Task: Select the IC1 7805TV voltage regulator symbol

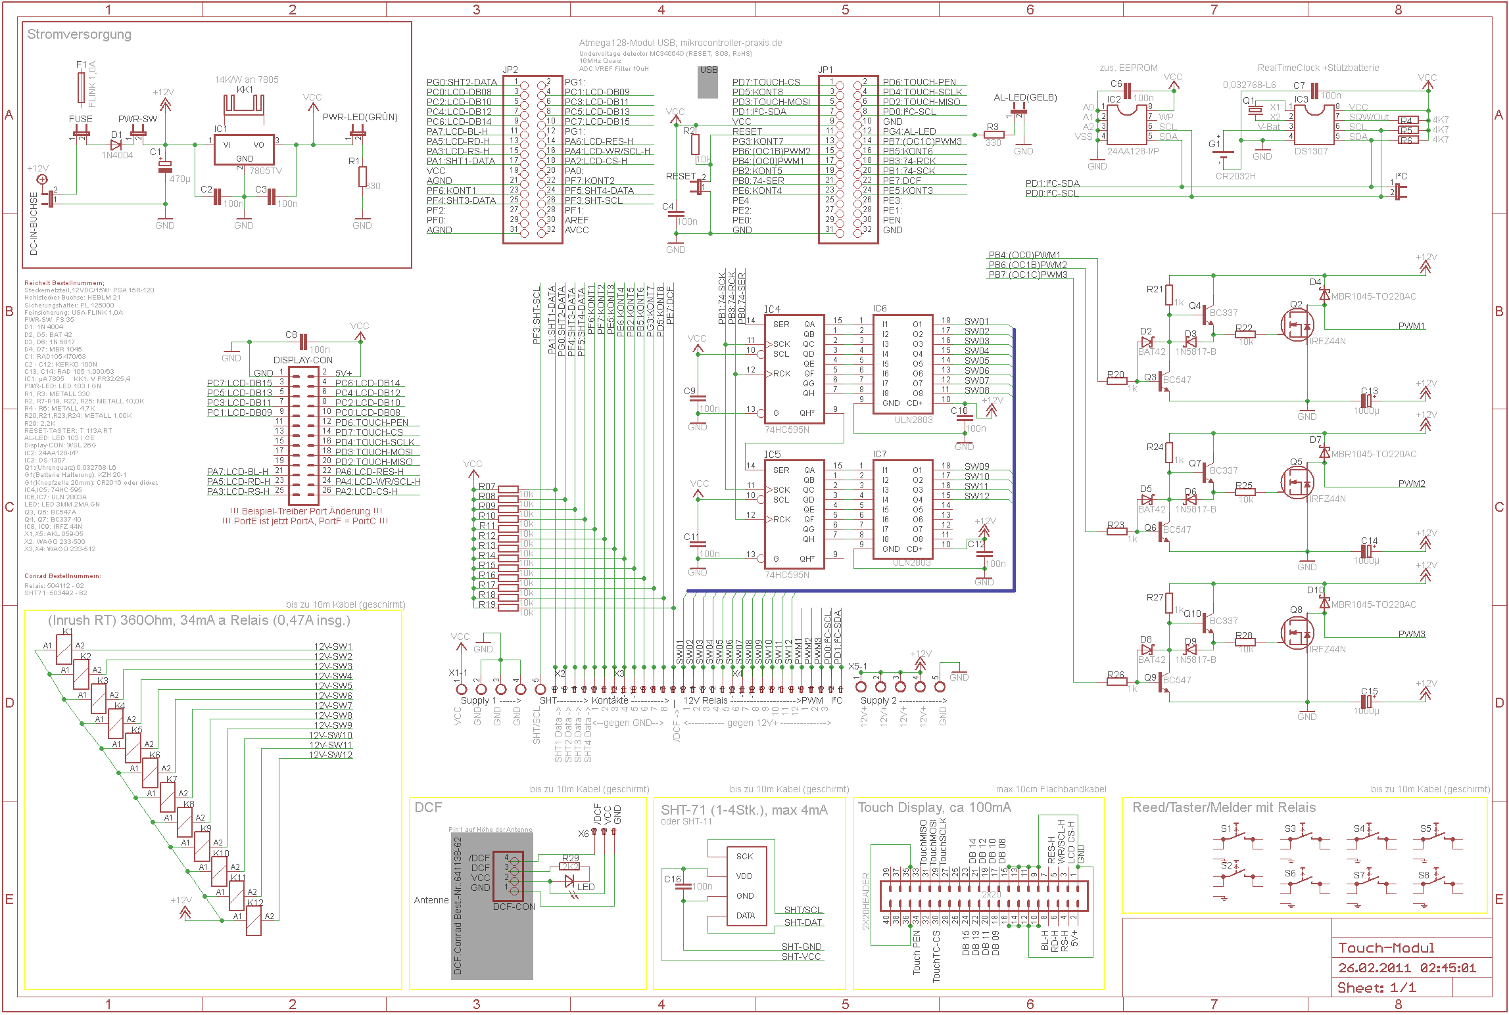Action: (x=244, y=150)
